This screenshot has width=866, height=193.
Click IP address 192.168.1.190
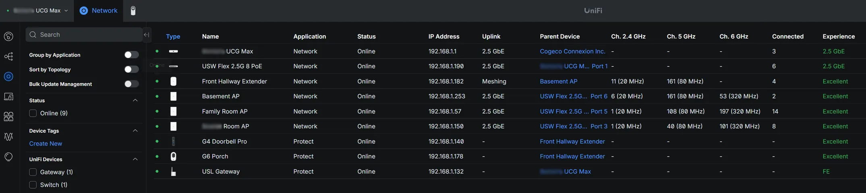(x=446, y=66)
